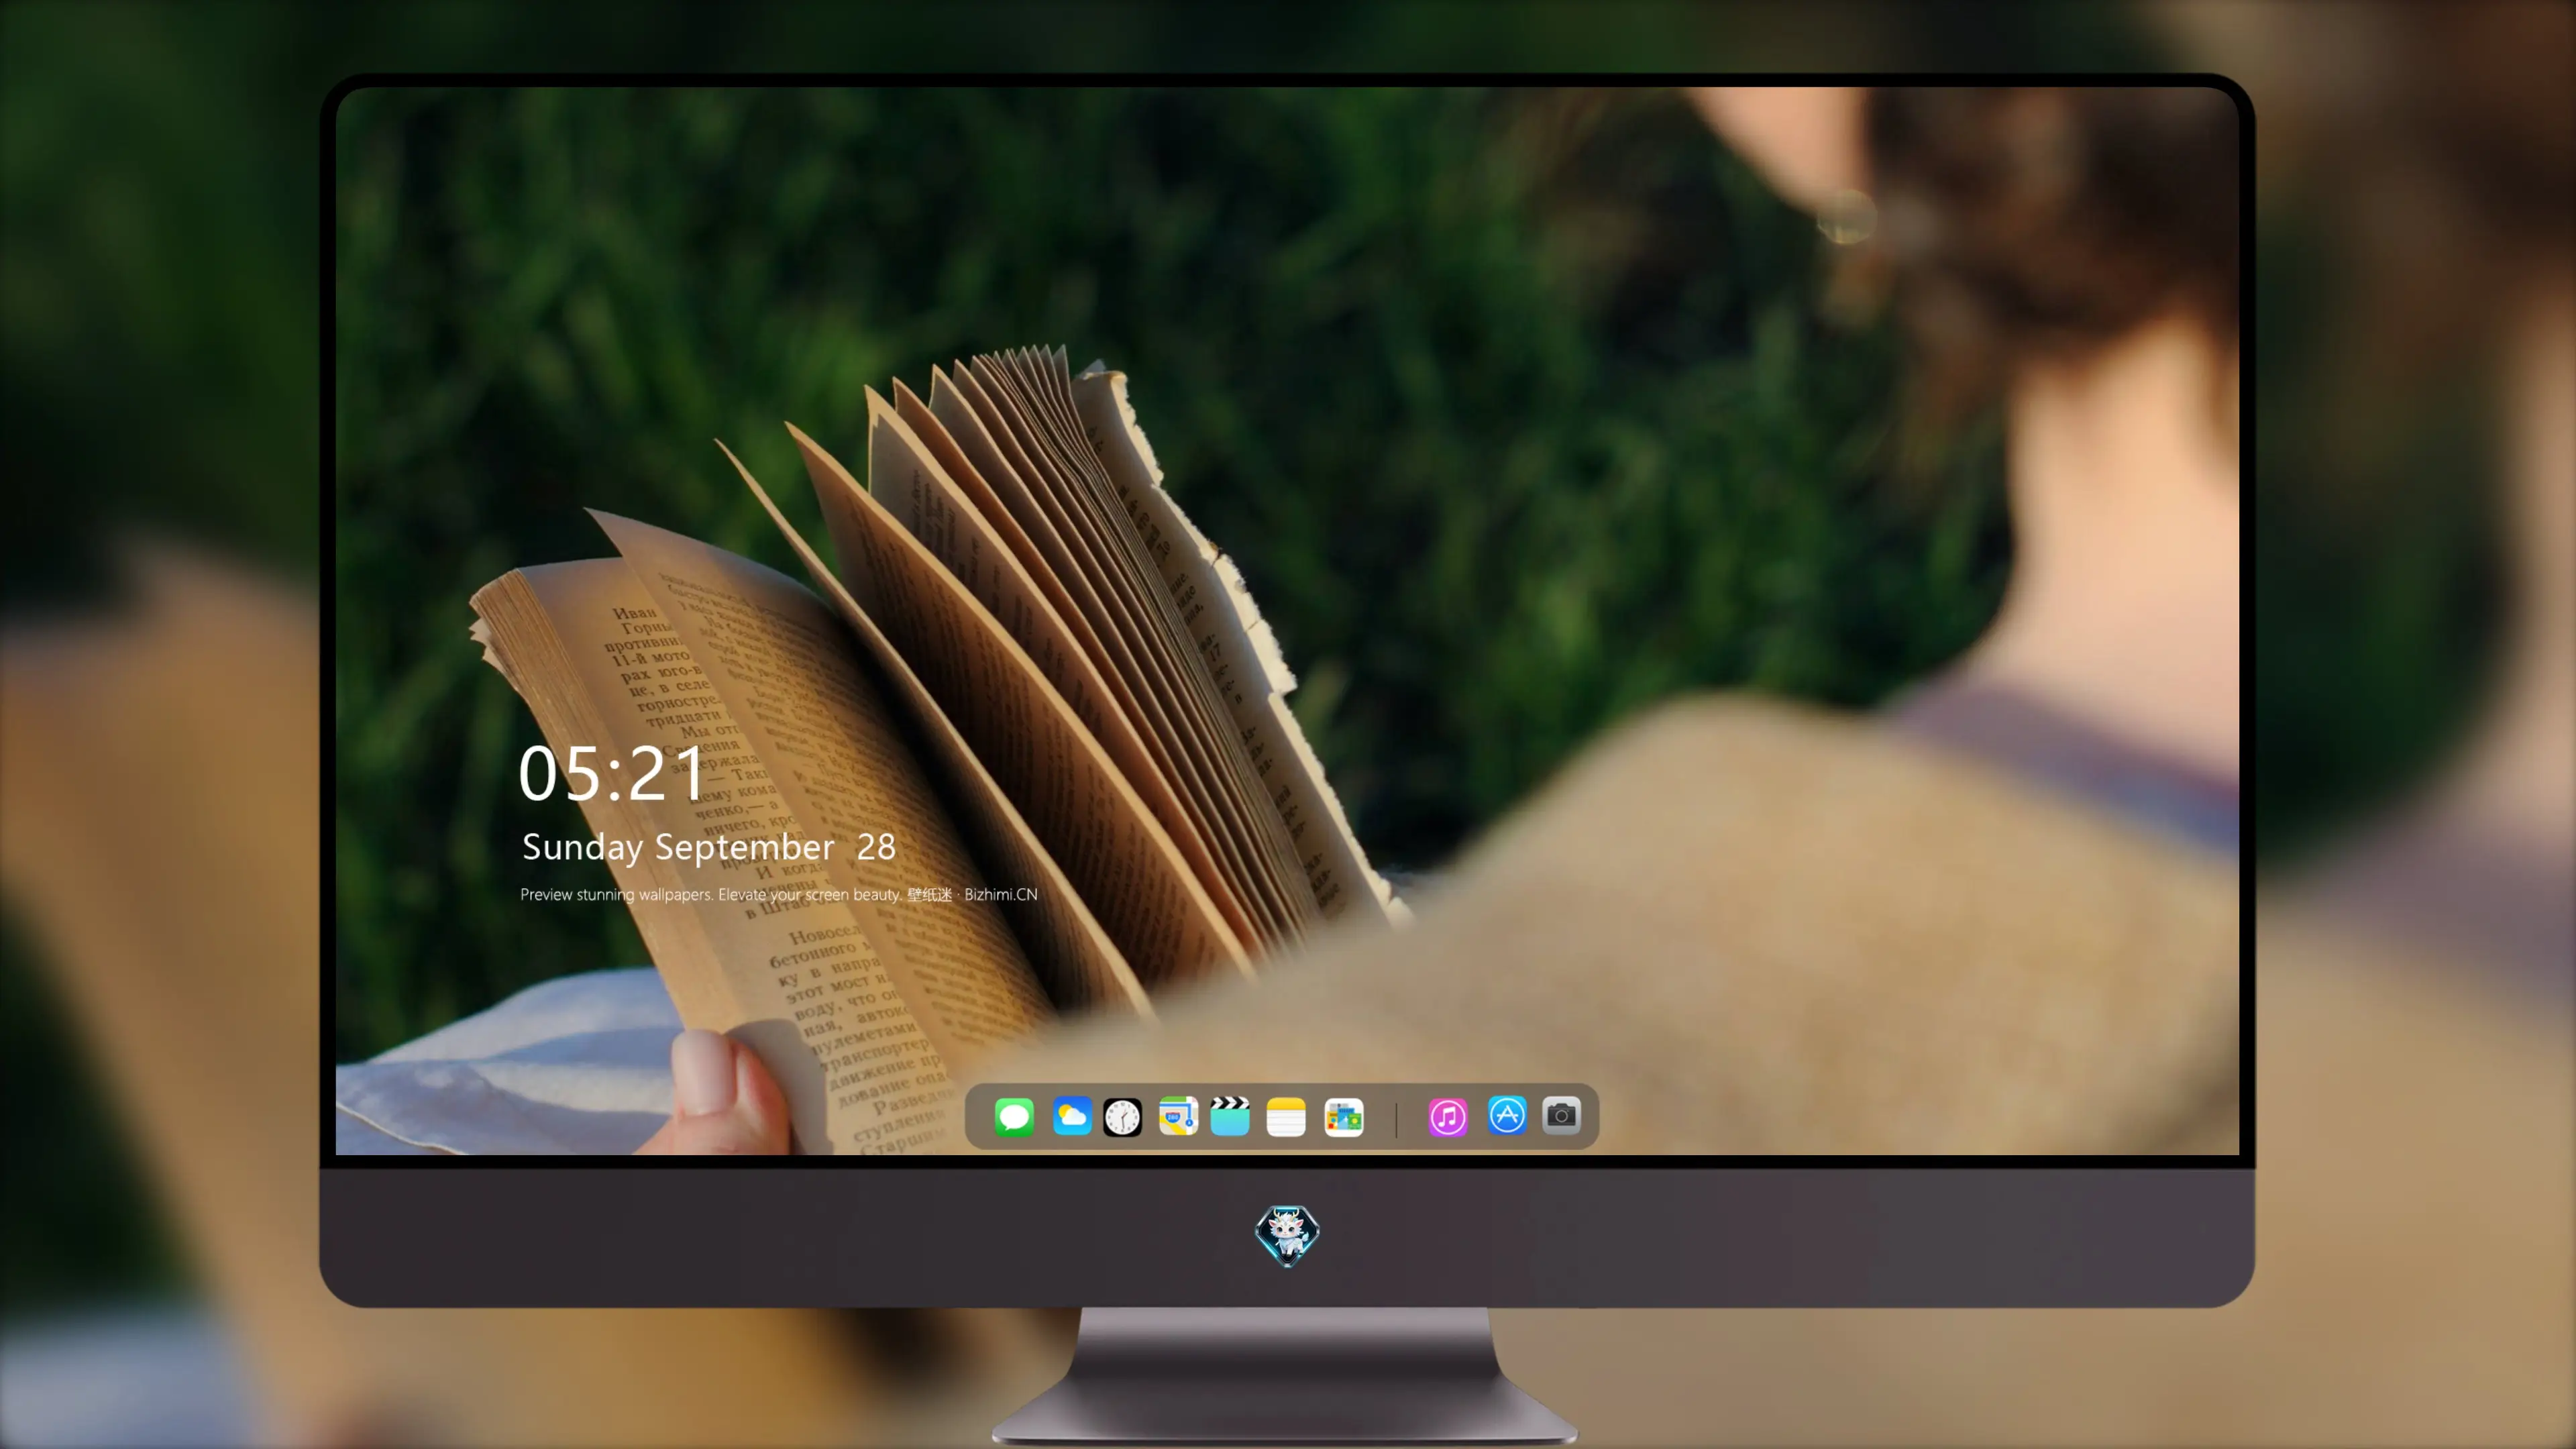Open the Weather app in dock
The height and width of the screenshot is (1449, 2576).
(x=1071, y=1116)
